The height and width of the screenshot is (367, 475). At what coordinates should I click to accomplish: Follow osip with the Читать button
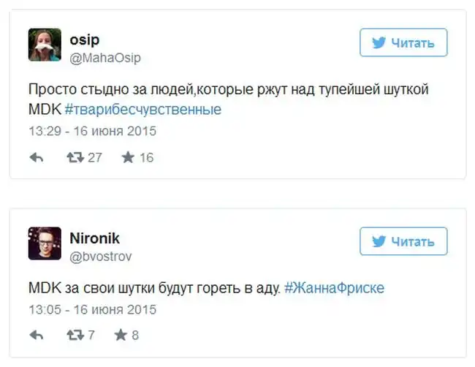pos(403,43)
